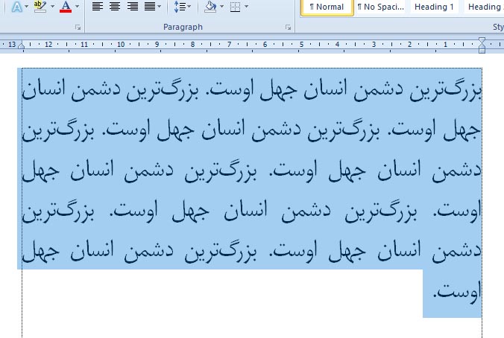Apply the Heading 1 style
This screenshot has height=338, width=504.
pyautogui.click(x=435, y=7)
